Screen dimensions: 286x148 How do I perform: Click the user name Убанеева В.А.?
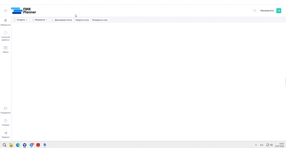tap(267, 11)
